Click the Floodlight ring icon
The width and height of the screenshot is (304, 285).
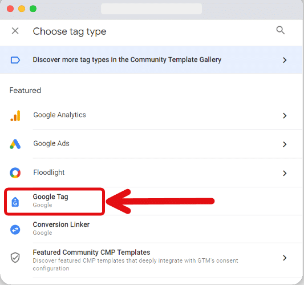click(15, 173)
